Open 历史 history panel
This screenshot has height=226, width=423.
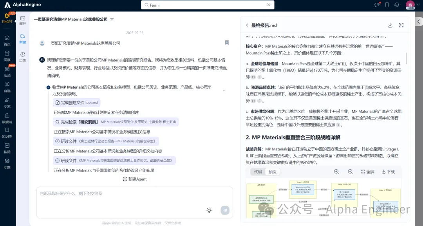pos(23,56)
